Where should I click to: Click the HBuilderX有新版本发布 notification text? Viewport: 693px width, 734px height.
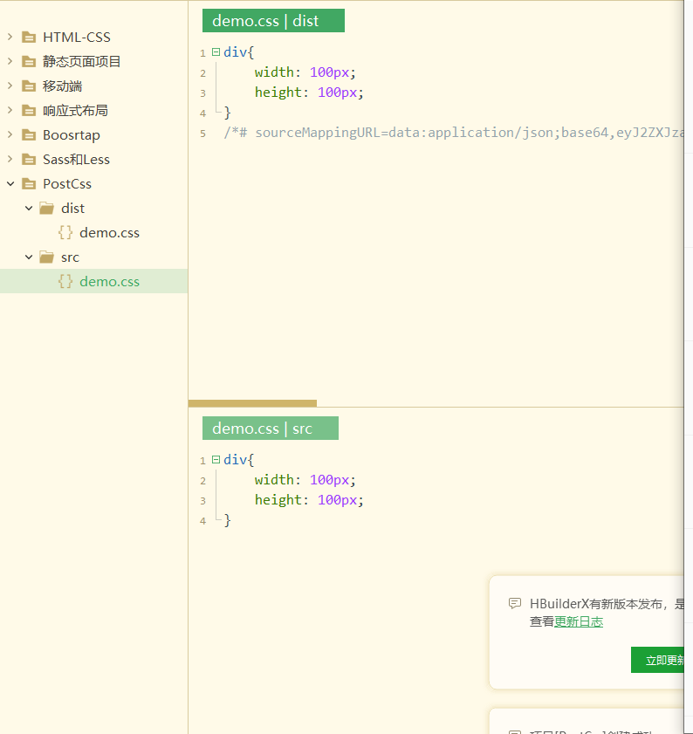click(x=607, y=603)
